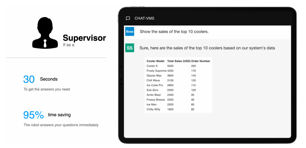Click the blue 30 Seconds figure
The image size is (306, 148).
pyautogui.click(x=29, y=79)
